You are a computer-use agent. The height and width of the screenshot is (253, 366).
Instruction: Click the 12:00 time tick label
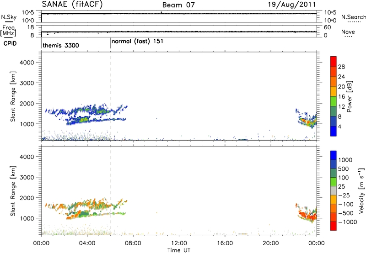click(x=179, y=243)
